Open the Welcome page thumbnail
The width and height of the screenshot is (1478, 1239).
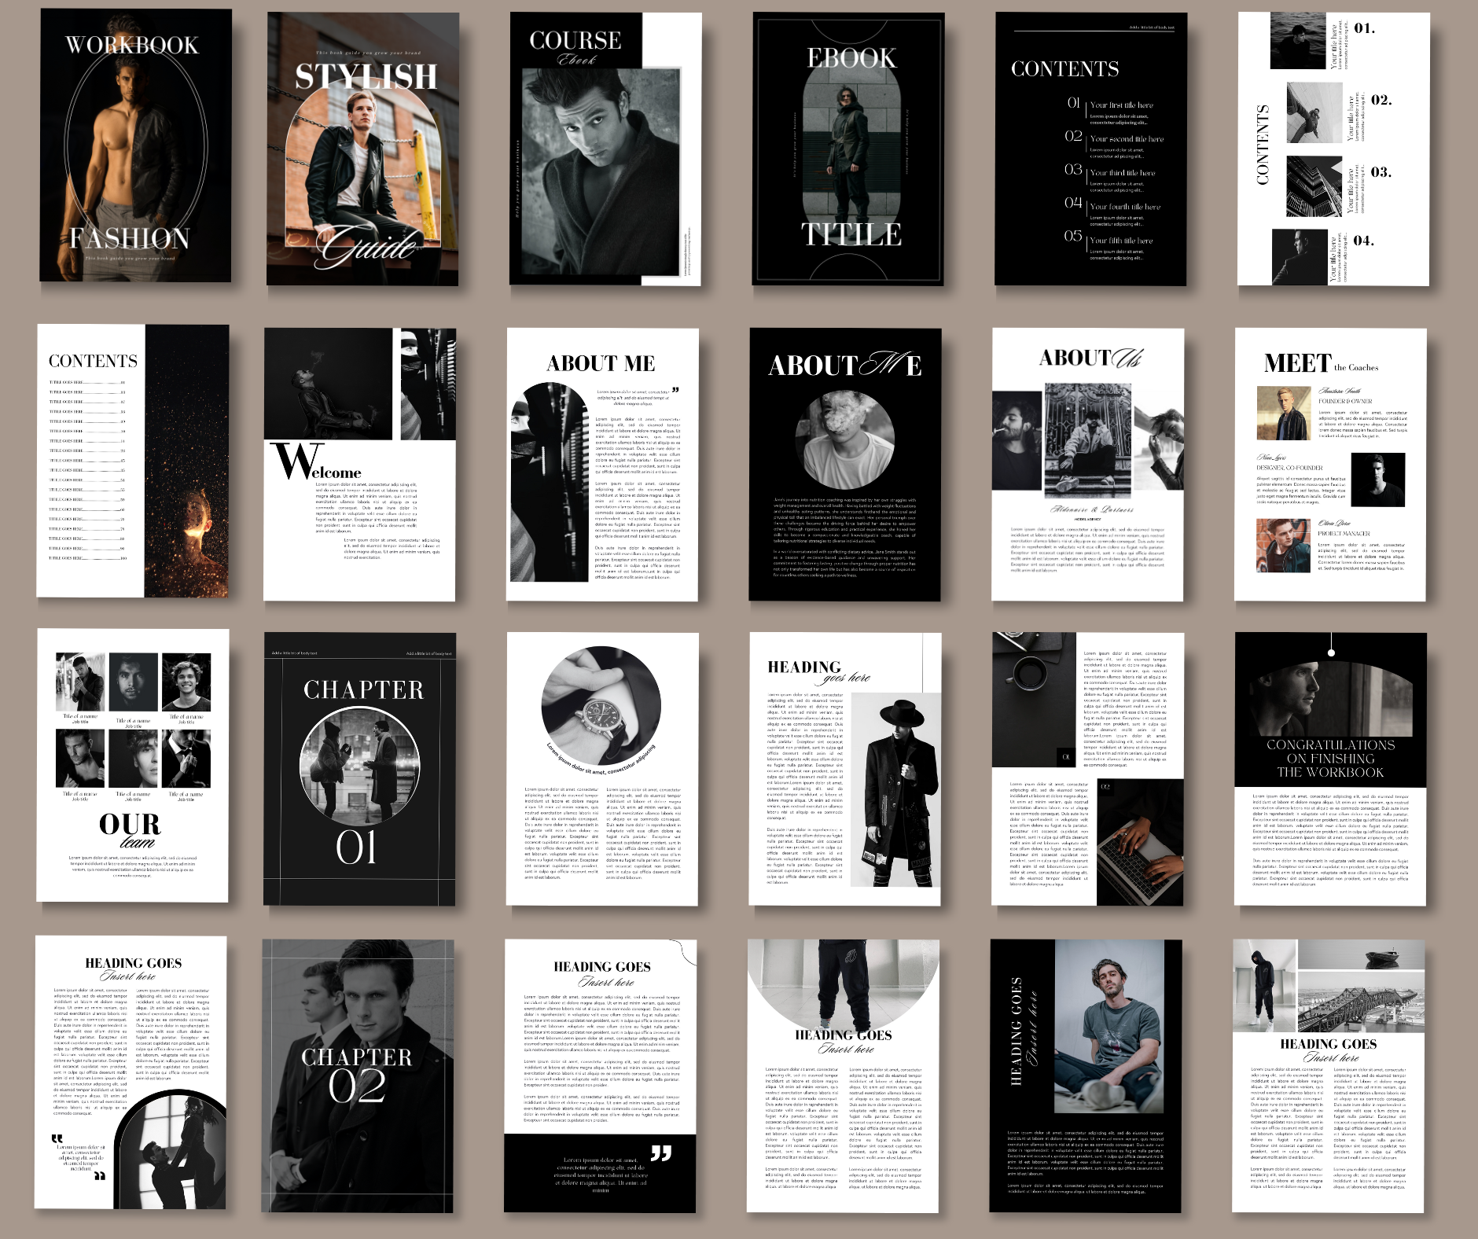(x=359, y=465)
